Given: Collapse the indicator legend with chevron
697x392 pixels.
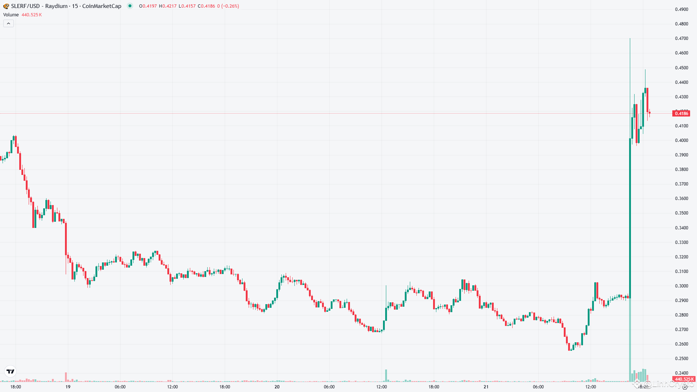Looking at the screenshot, I should (9, 24).
